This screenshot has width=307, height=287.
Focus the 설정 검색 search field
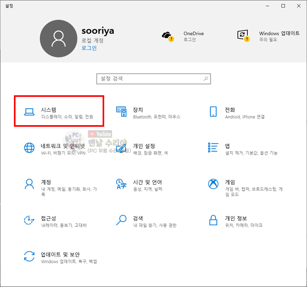[153, 79]
